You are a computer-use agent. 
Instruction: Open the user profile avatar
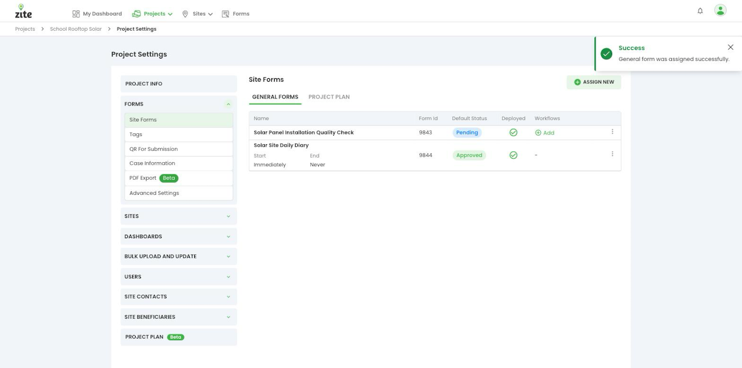[x=721, y=10]
